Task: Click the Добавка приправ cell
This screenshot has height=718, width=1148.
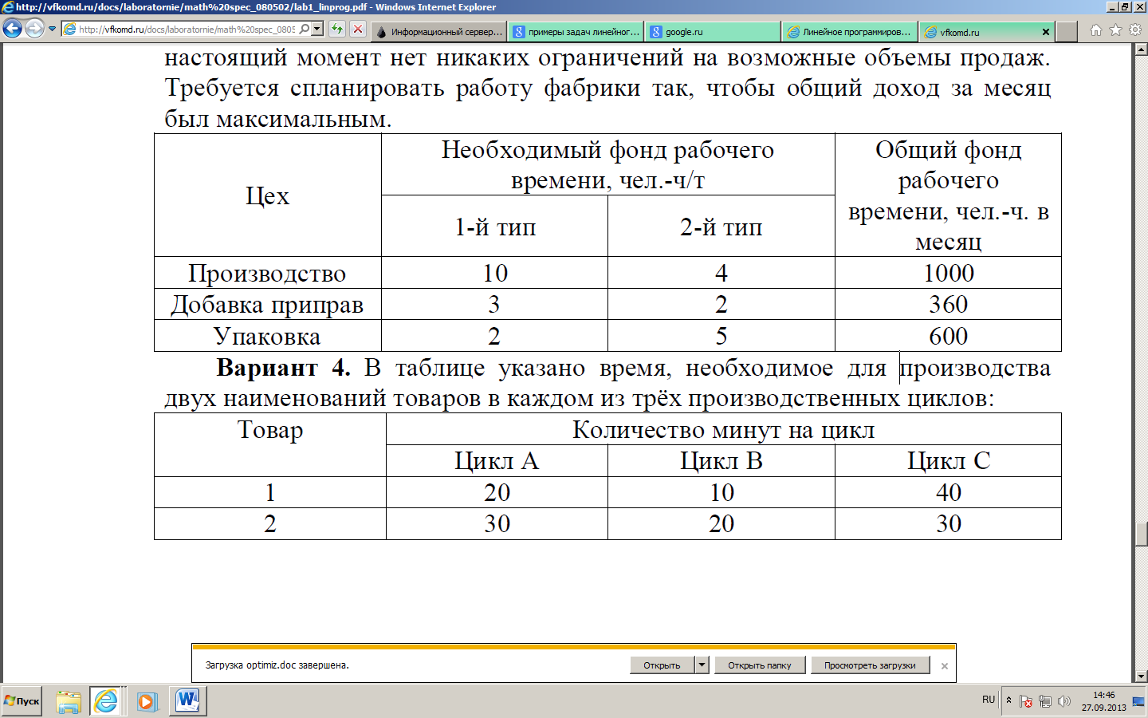Action: coord(267,304)
